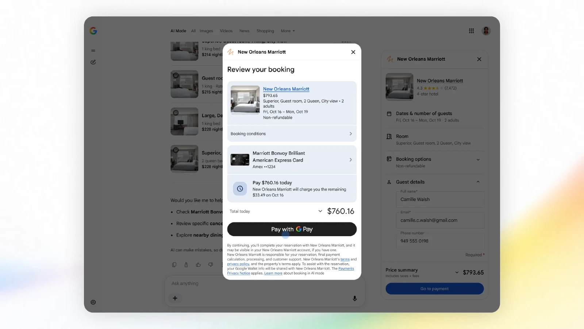Switch to the Shopping tab
The width and height of the screenshot is (584, 329).
click(265, 31)
